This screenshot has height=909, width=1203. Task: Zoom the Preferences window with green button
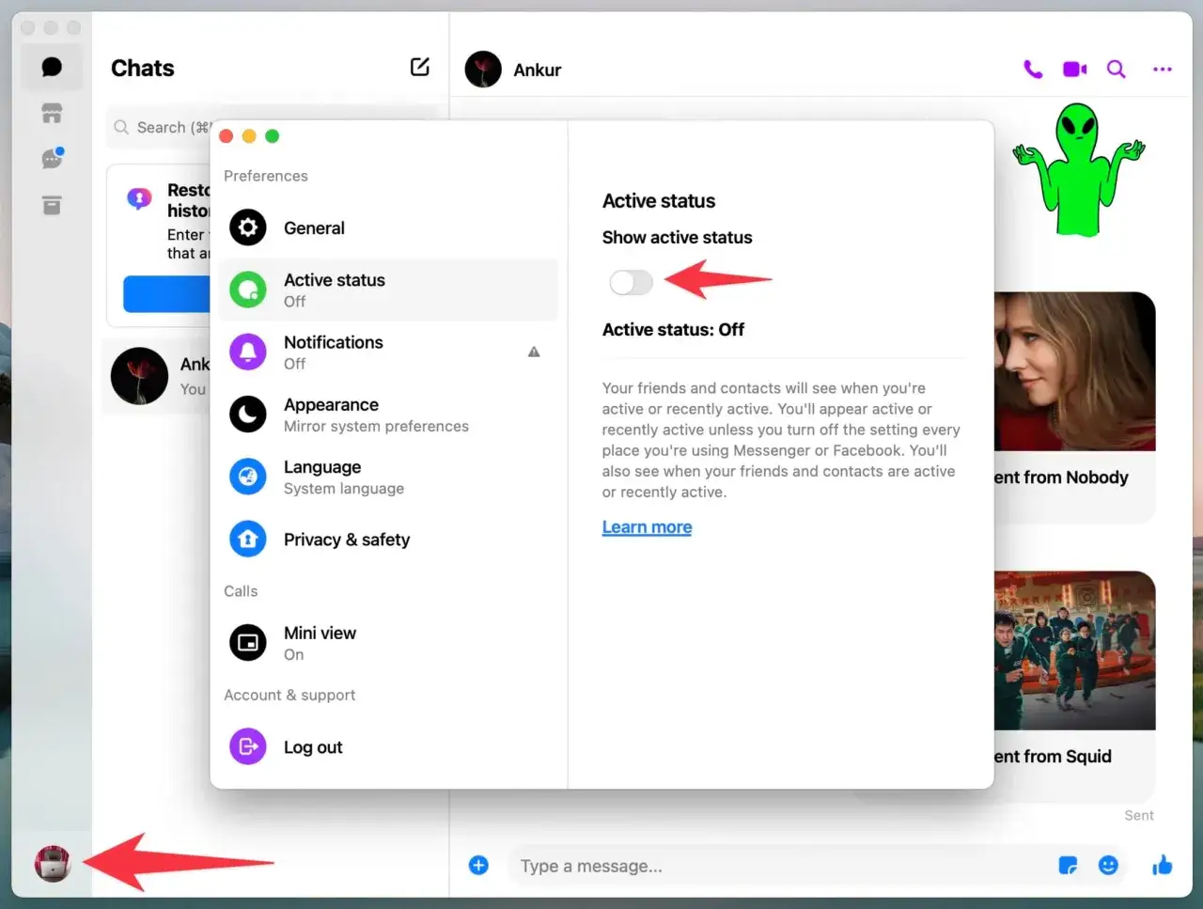pyautogui.click(x=273, y=136)
